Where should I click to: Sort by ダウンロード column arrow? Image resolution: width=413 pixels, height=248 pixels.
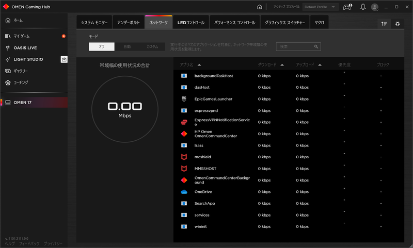282,65
